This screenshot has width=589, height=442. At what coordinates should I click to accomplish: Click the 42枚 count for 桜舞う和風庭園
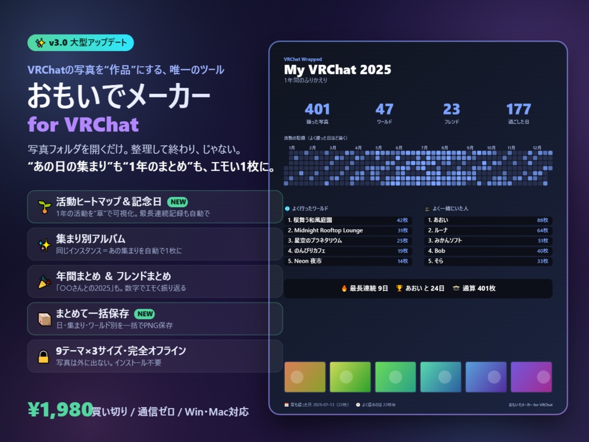click(x=402, y=220)
